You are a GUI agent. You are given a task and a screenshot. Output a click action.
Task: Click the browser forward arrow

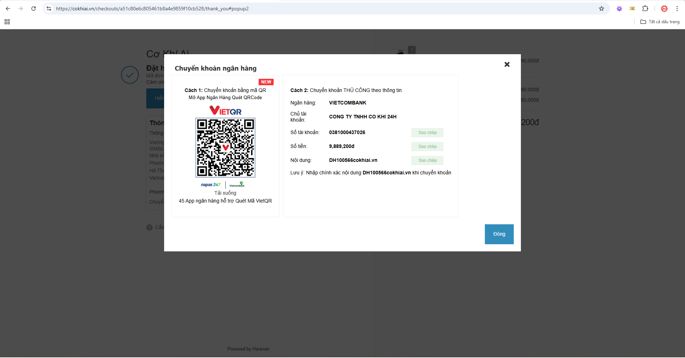(21, 9)
